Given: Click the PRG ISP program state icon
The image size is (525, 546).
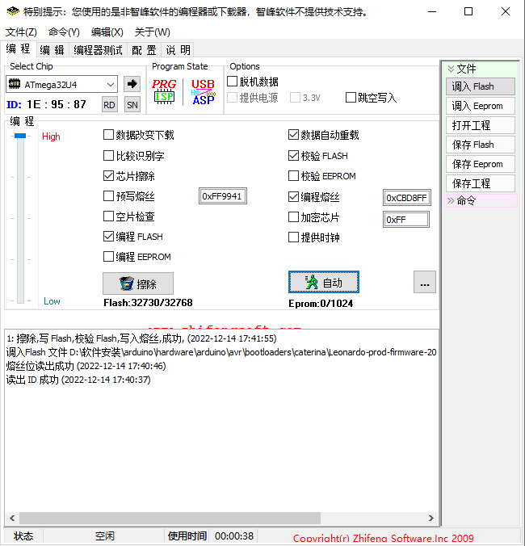Looking at the screenshot, I should click(164, 91).
